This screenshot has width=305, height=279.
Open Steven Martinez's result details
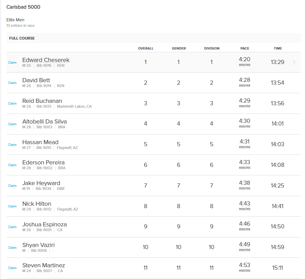(x=44, y=265)
